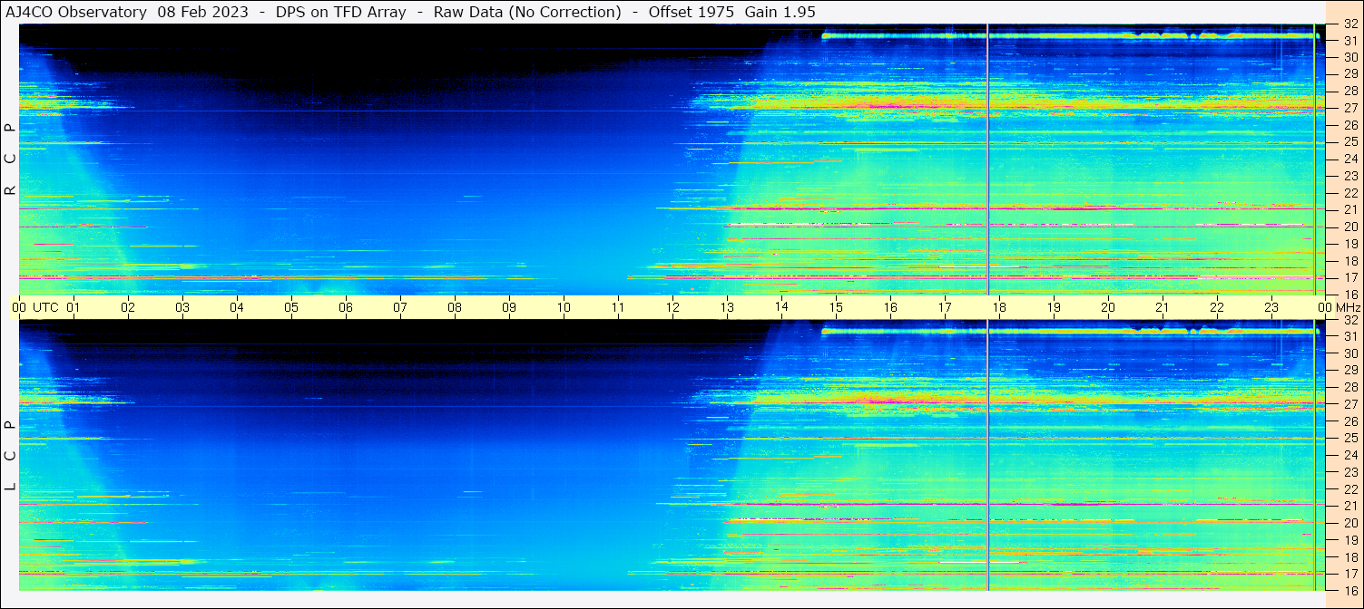Click the 06 hour label on the time axis
Screen dimensions: 1364x609
tap(346, 307)
